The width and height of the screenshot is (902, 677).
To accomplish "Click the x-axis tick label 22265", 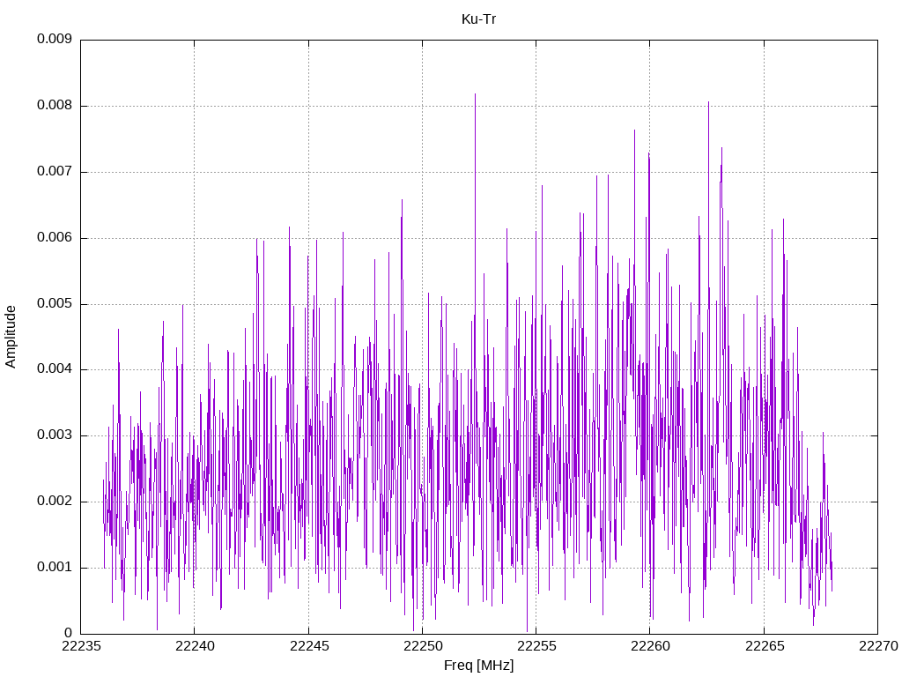I will click(765, 646).
